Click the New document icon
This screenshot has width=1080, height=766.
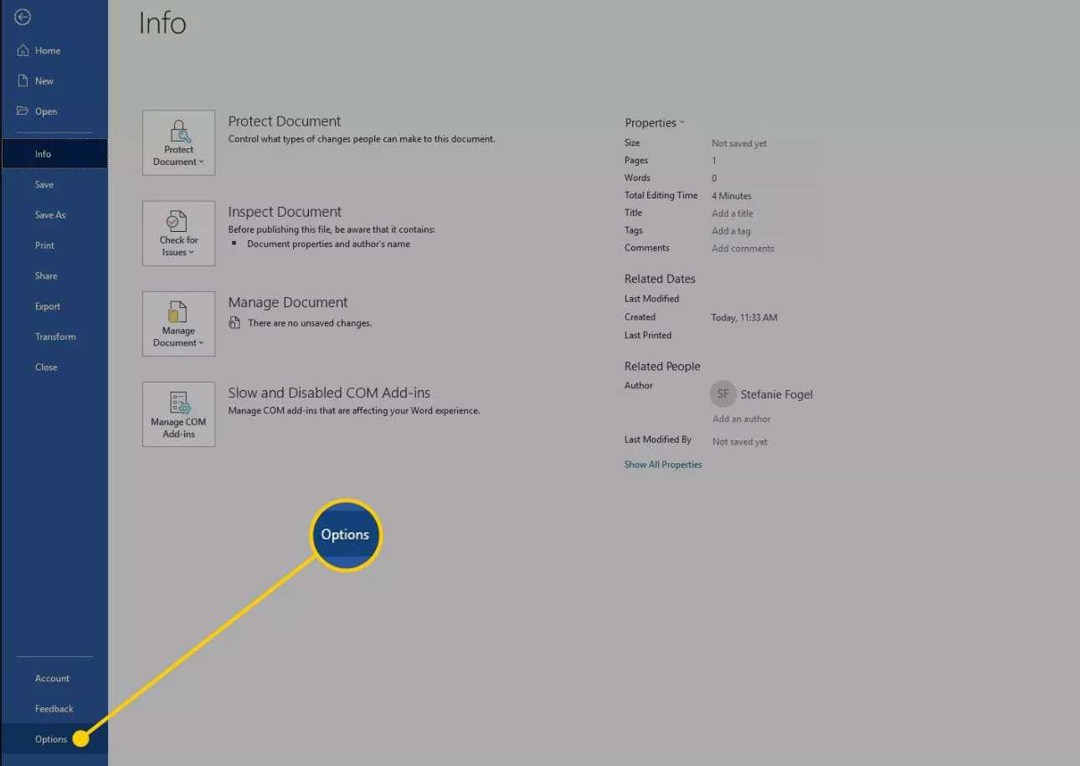coord(23,81)
